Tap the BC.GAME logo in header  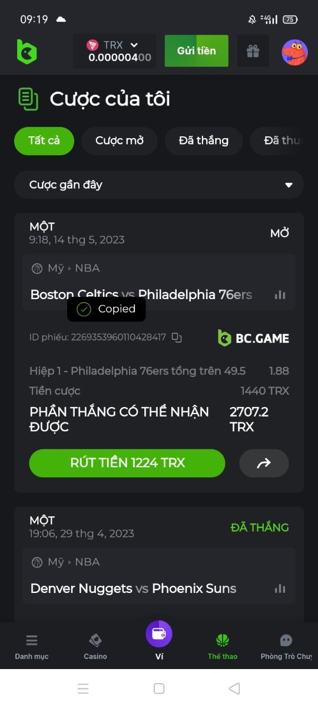click(x=26, y=51)
